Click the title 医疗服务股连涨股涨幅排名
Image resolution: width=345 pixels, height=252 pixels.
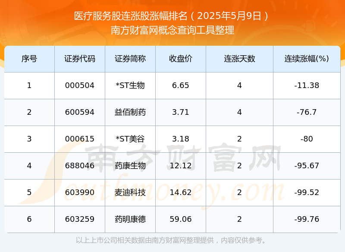pyautogui.click(x=131, y=16)
